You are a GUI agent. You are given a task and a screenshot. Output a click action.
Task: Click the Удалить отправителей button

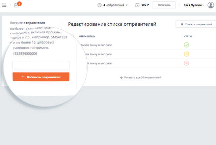coord(196,24)
